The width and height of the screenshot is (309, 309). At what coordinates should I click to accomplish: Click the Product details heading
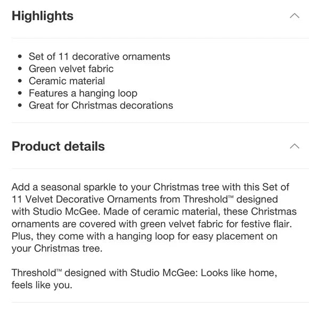(58, 147)
